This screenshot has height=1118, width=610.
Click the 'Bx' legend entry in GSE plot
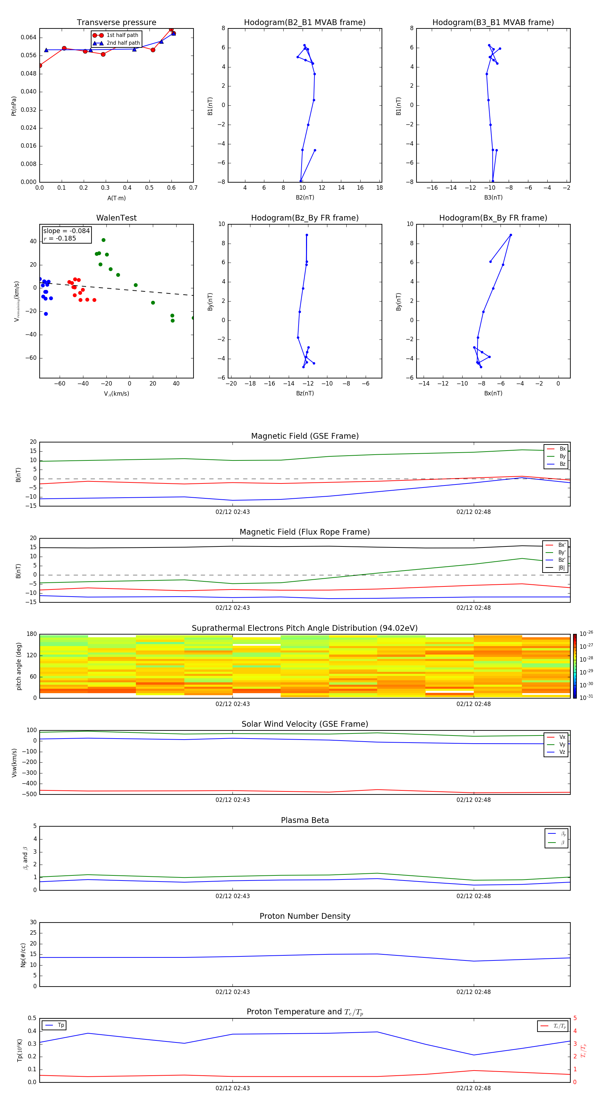click(x=556, y=449)
